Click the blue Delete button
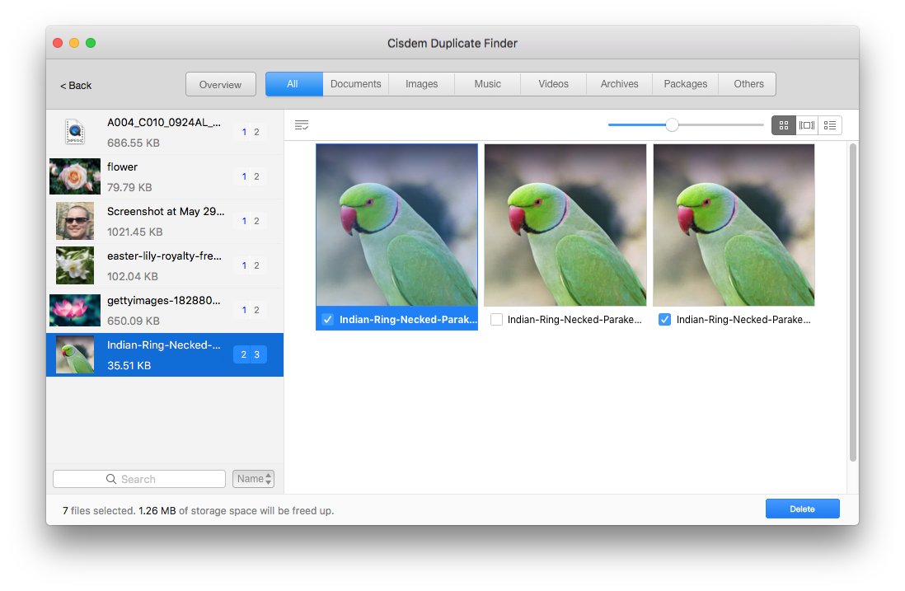 (802, 509)
